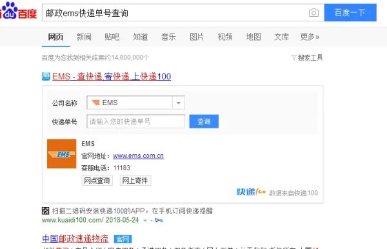Switch to the 地图 tab

[253, 37]
